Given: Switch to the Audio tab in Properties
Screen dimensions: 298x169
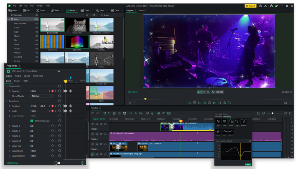Looking at the screenshot, I should (x=18, y=76).
